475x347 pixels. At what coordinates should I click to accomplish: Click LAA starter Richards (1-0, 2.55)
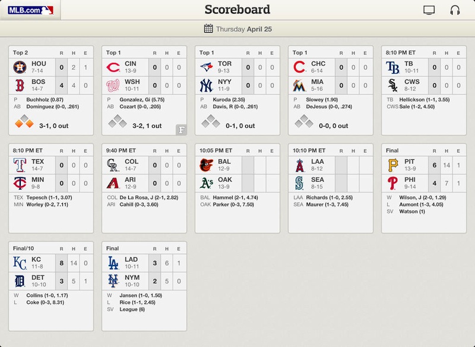[x=330, y=197]
